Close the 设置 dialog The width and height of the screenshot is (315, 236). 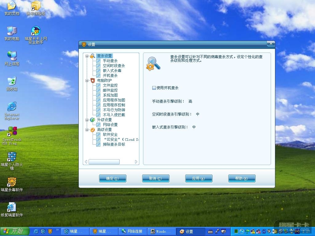pos(271,44)
